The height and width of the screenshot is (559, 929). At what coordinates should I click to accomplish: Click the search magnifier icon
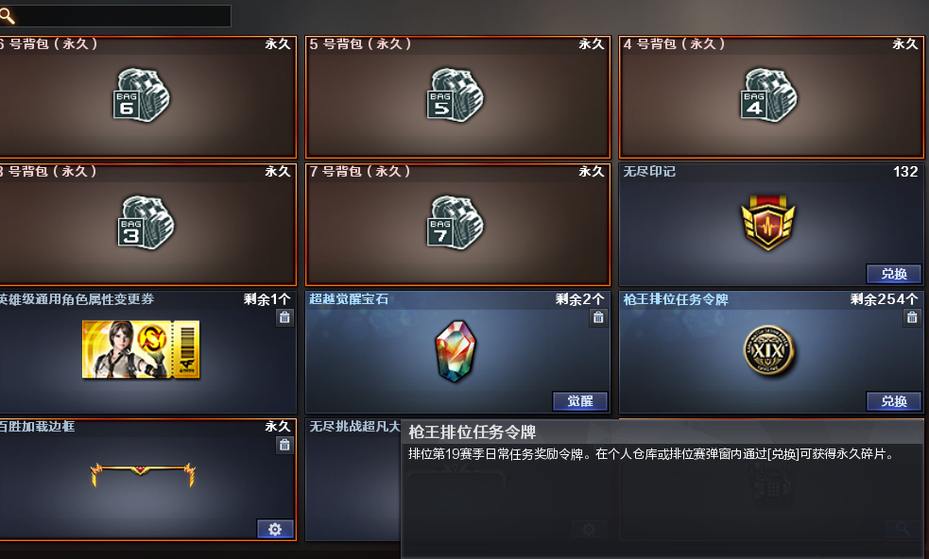pyautogui.click(x=8, y=16)
